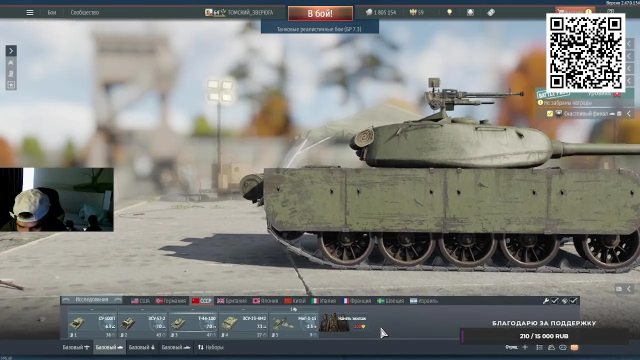Expand the Счастливый финал task chevron
640x360 pixels.
pos(629,113)
